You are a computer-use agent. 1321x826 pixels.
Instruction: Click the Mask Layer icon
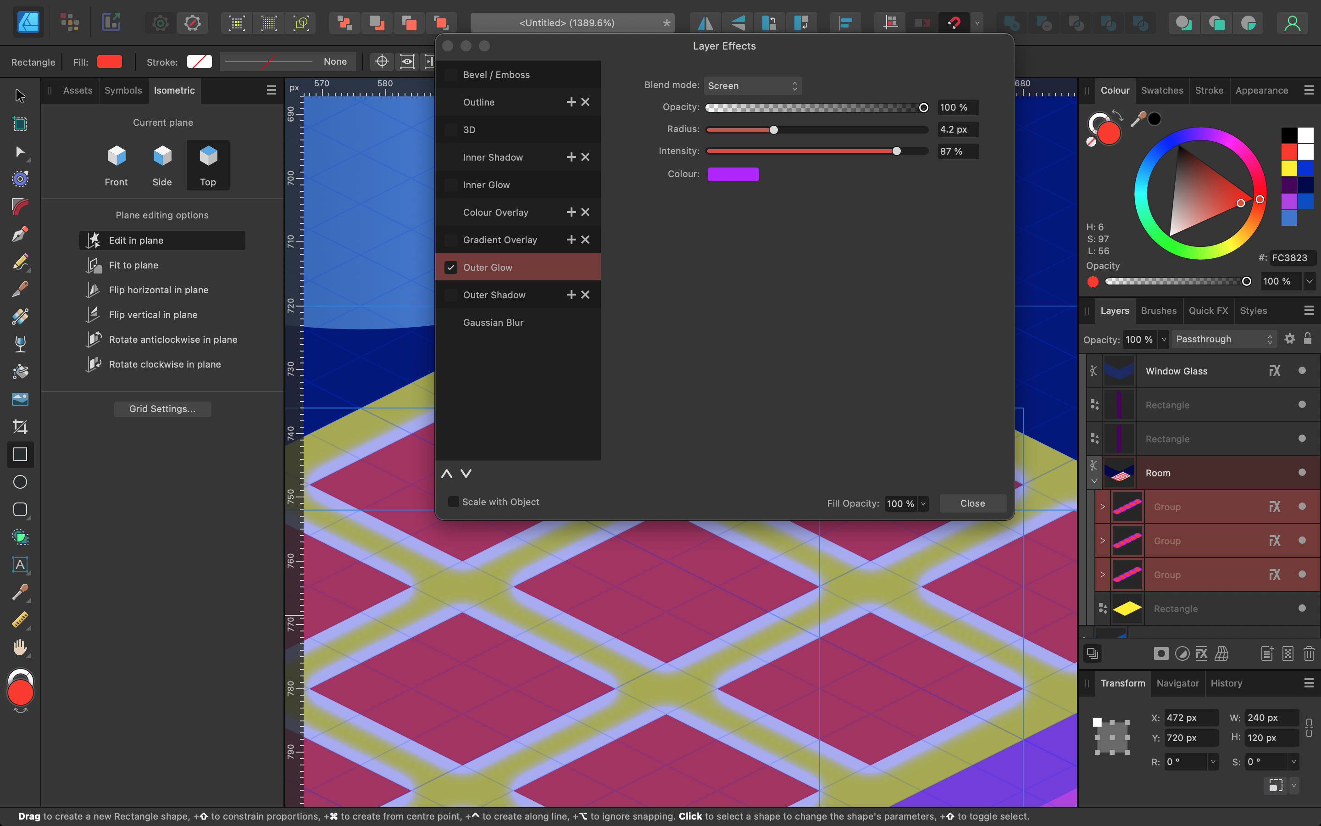point(1161,654)
